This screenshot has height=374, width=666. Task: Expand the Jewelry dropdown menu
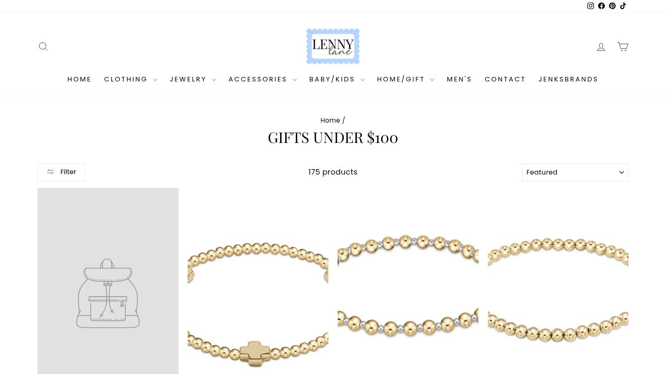(x=193, y=79)
